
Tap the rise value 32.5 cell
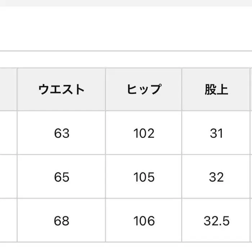click(216, 220)
